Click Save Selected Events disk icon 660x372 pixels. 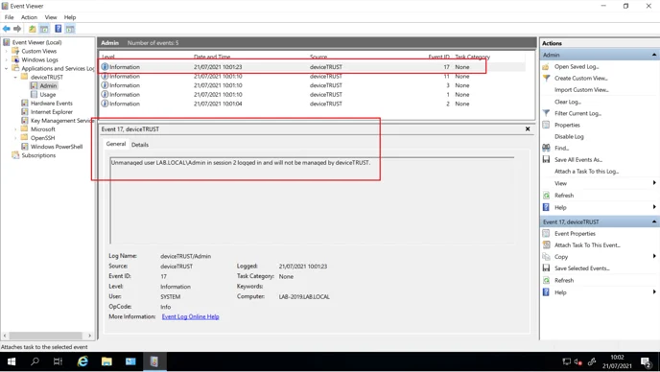click(546, 268)
